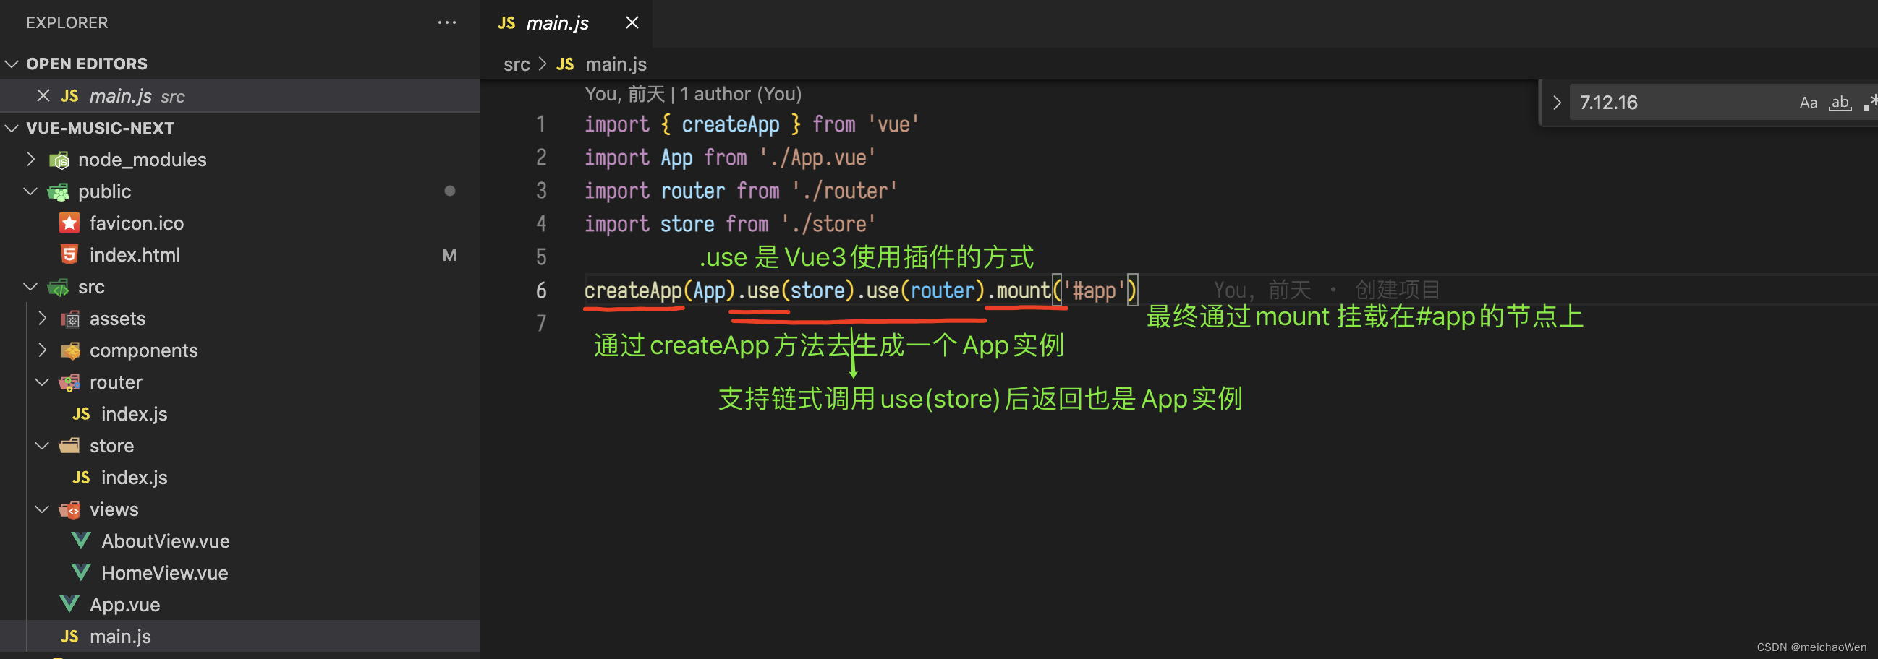Collapse the OPEN EDITORS section
The width and height of the screenshot is (1878, 659).
[12, 64]
